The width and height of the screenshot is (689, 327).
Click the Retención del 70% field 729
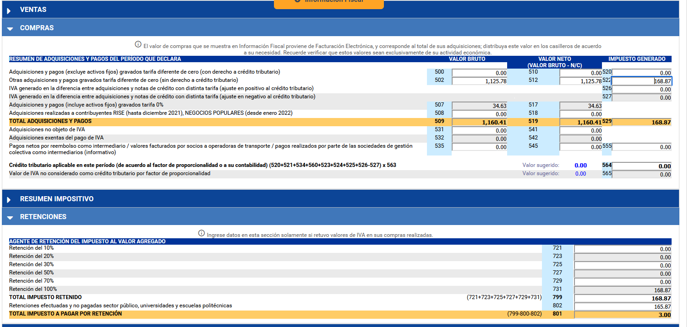623,282
